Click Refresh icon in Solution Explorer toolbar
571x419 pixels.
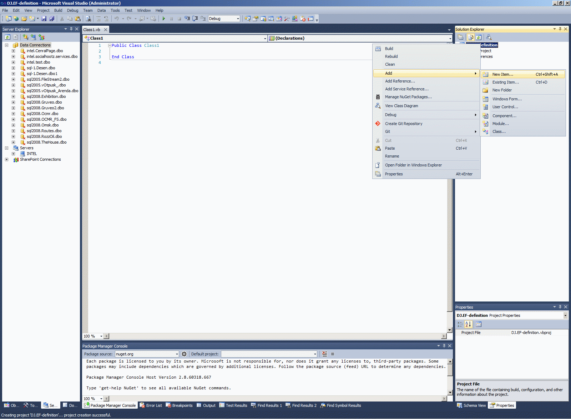point(479,37)
